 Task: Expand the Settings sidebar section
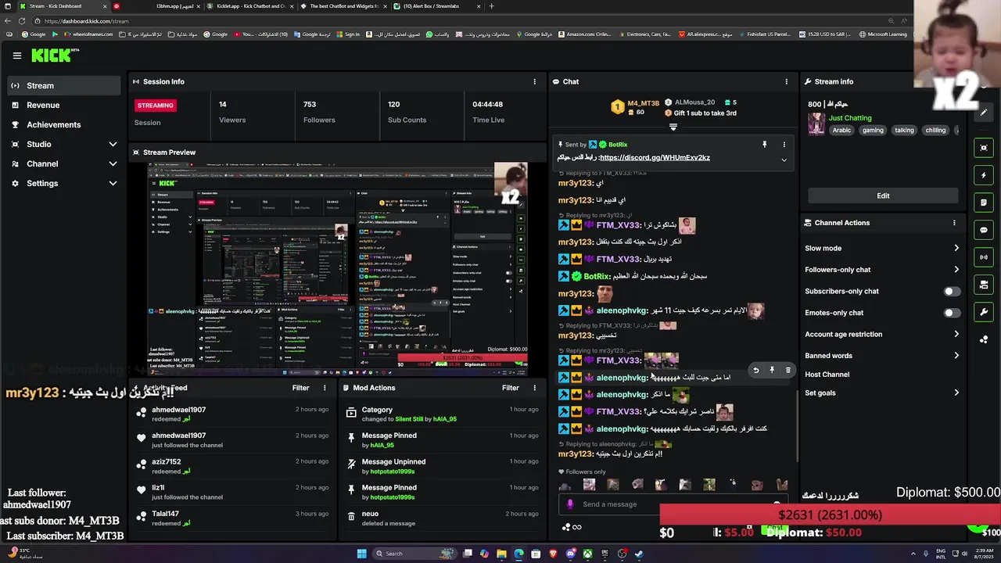[x=65, y=183]
